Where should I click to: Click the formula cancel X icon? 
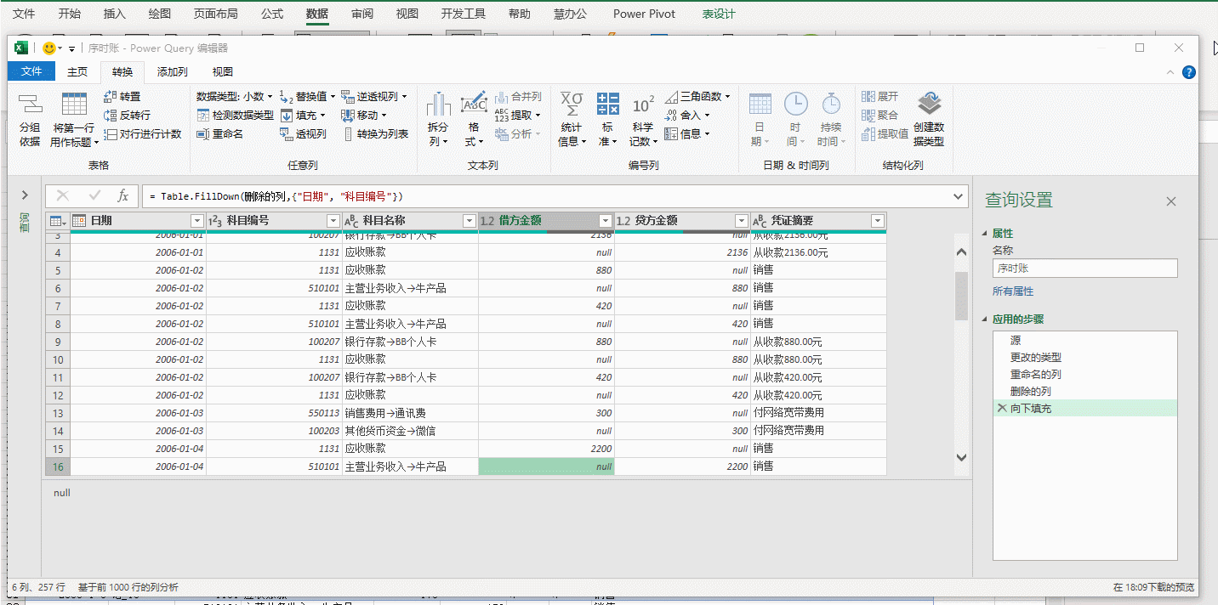click(x=63, y=196)
